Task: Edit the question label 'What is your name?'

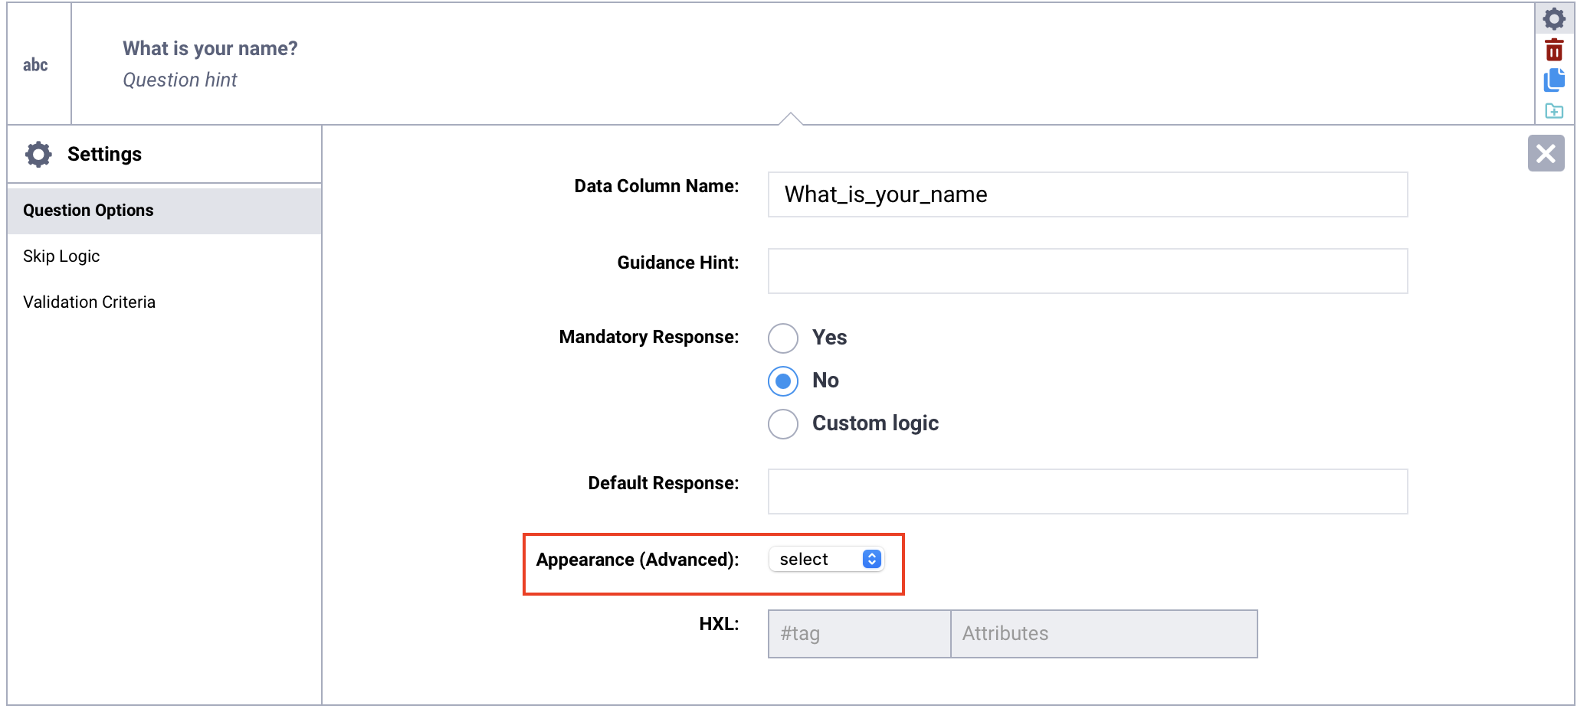Action: click(210, 48)
